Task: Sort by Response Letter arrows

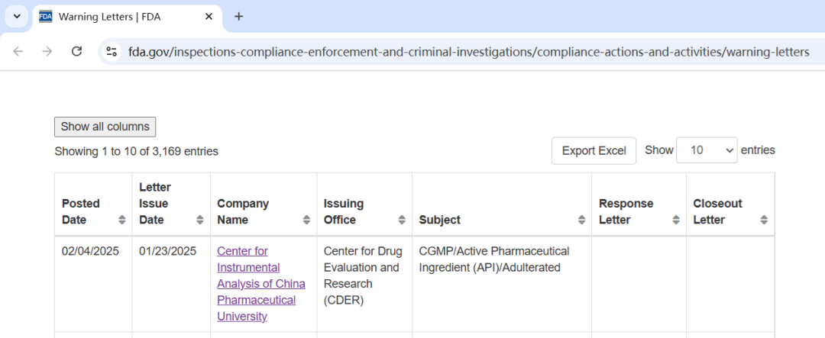Action: pos(676,220)
